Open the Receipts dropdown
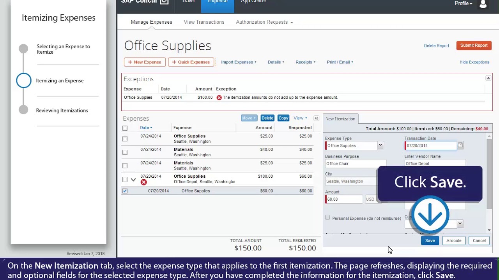This screenshot has width=499, height=280. 305,62
